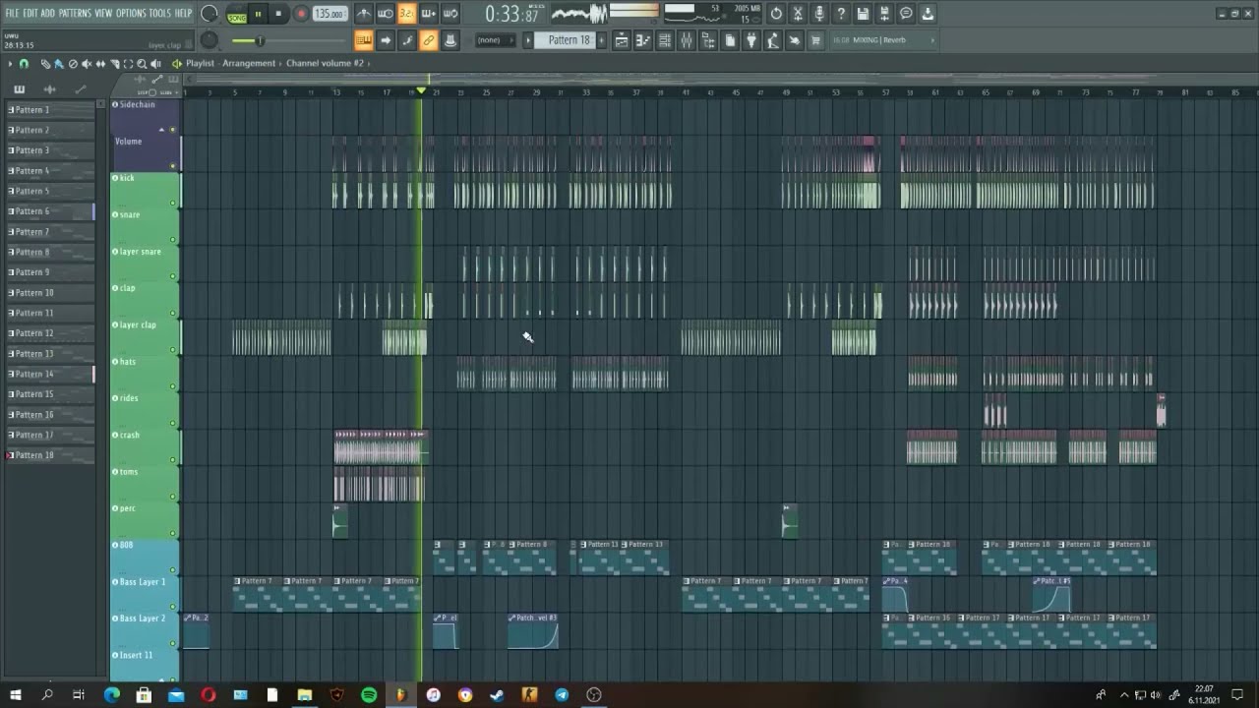1259x708 pixels.
Task: Select the slice tool
Action: [114, 64]
